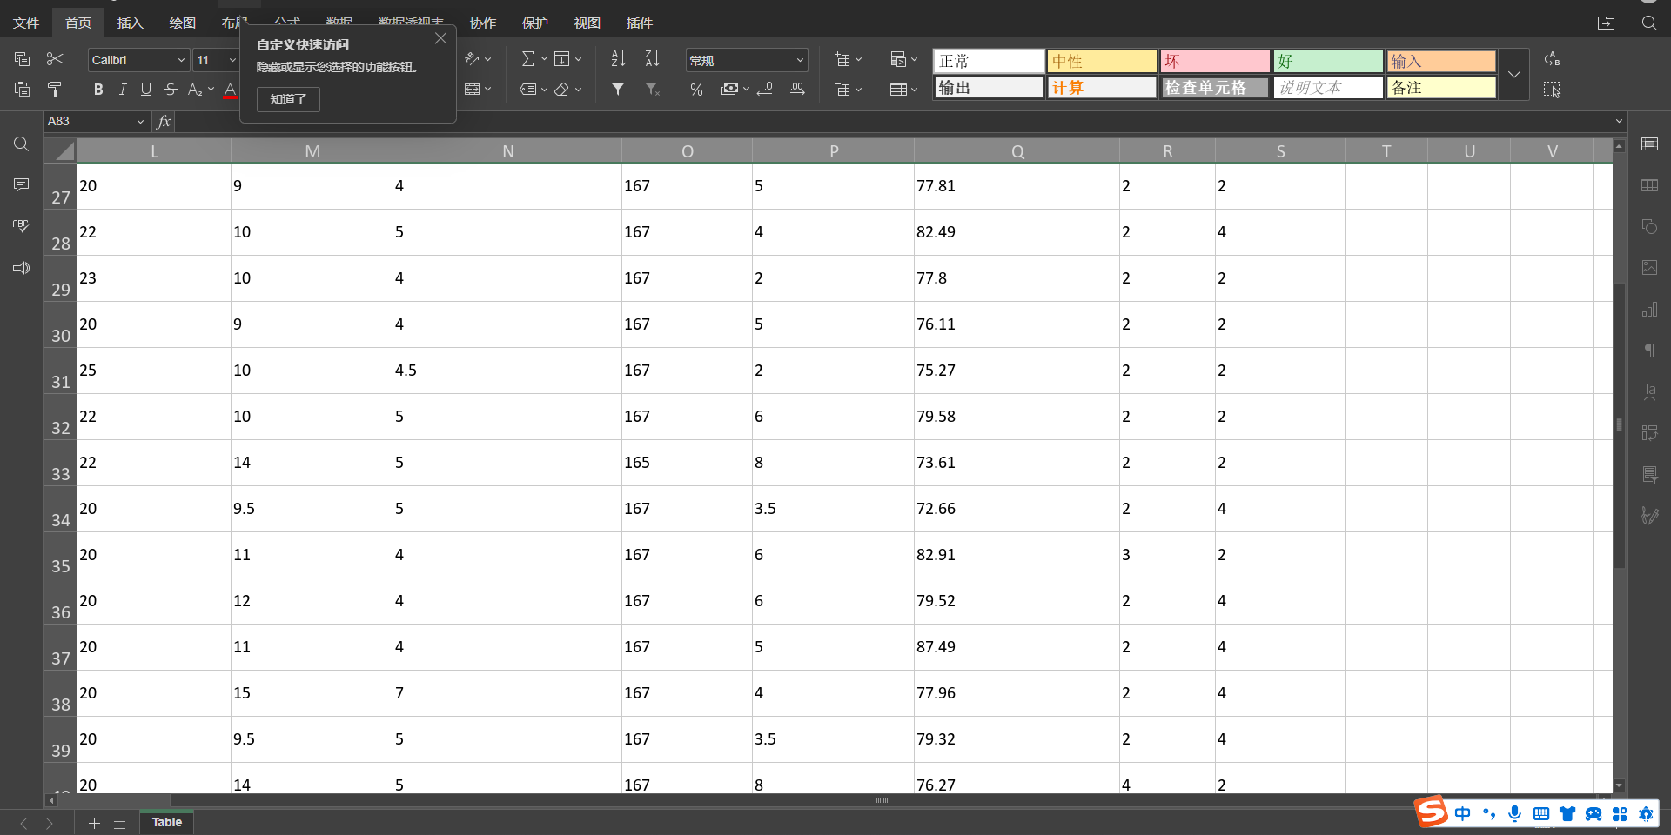
Task: Click the Open File Location folder icon
Action: point(1606,23)
